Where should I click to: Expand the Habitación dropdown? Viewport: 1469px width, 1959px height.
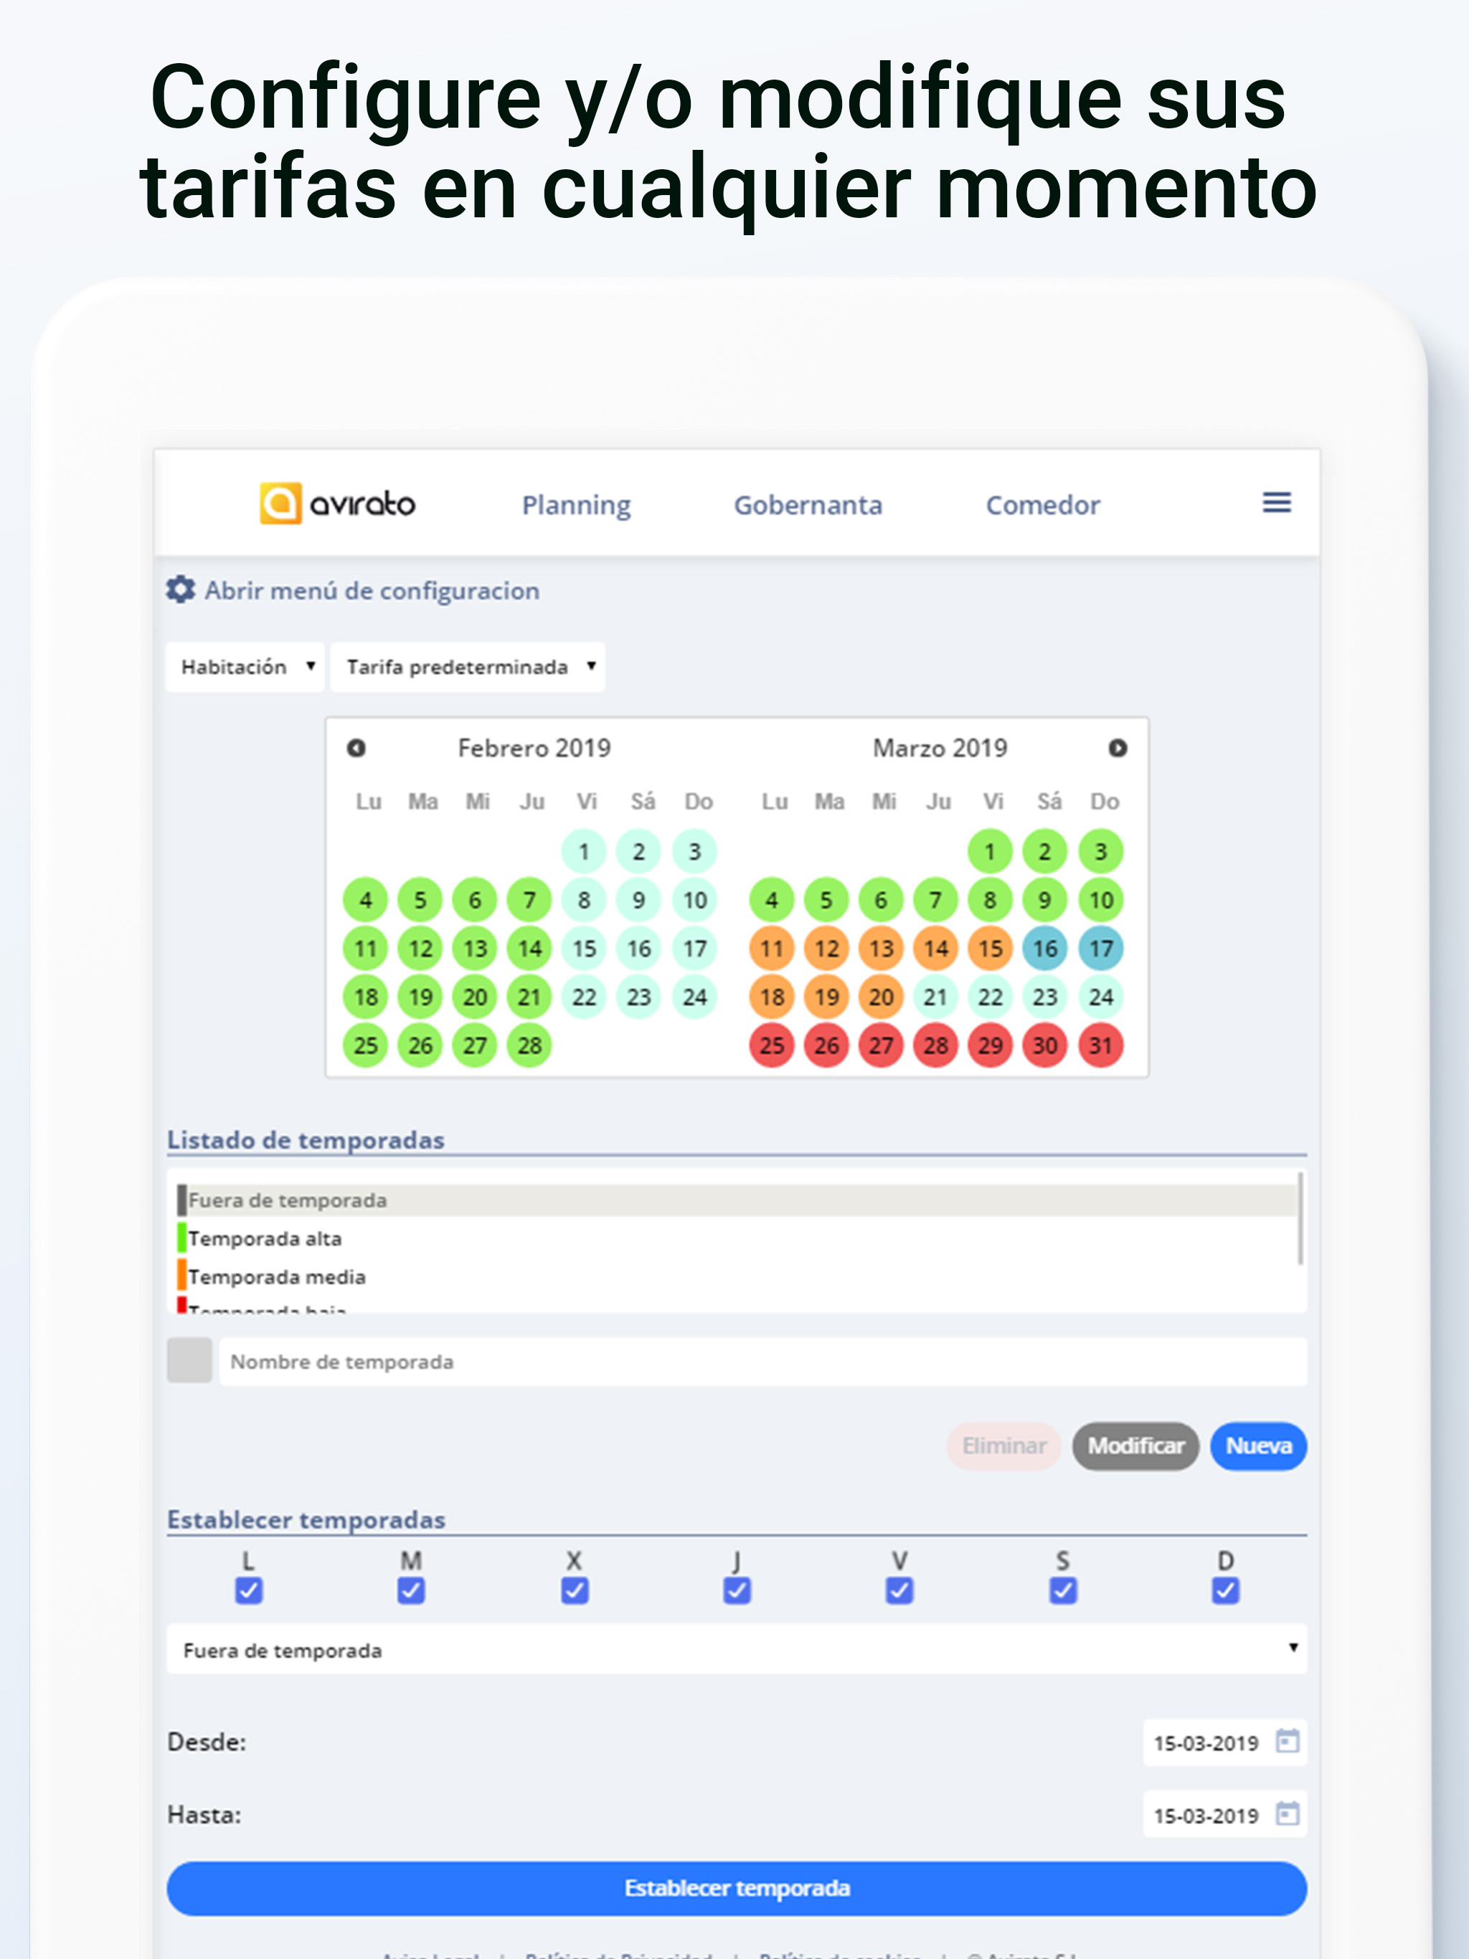tap(245, 667)
